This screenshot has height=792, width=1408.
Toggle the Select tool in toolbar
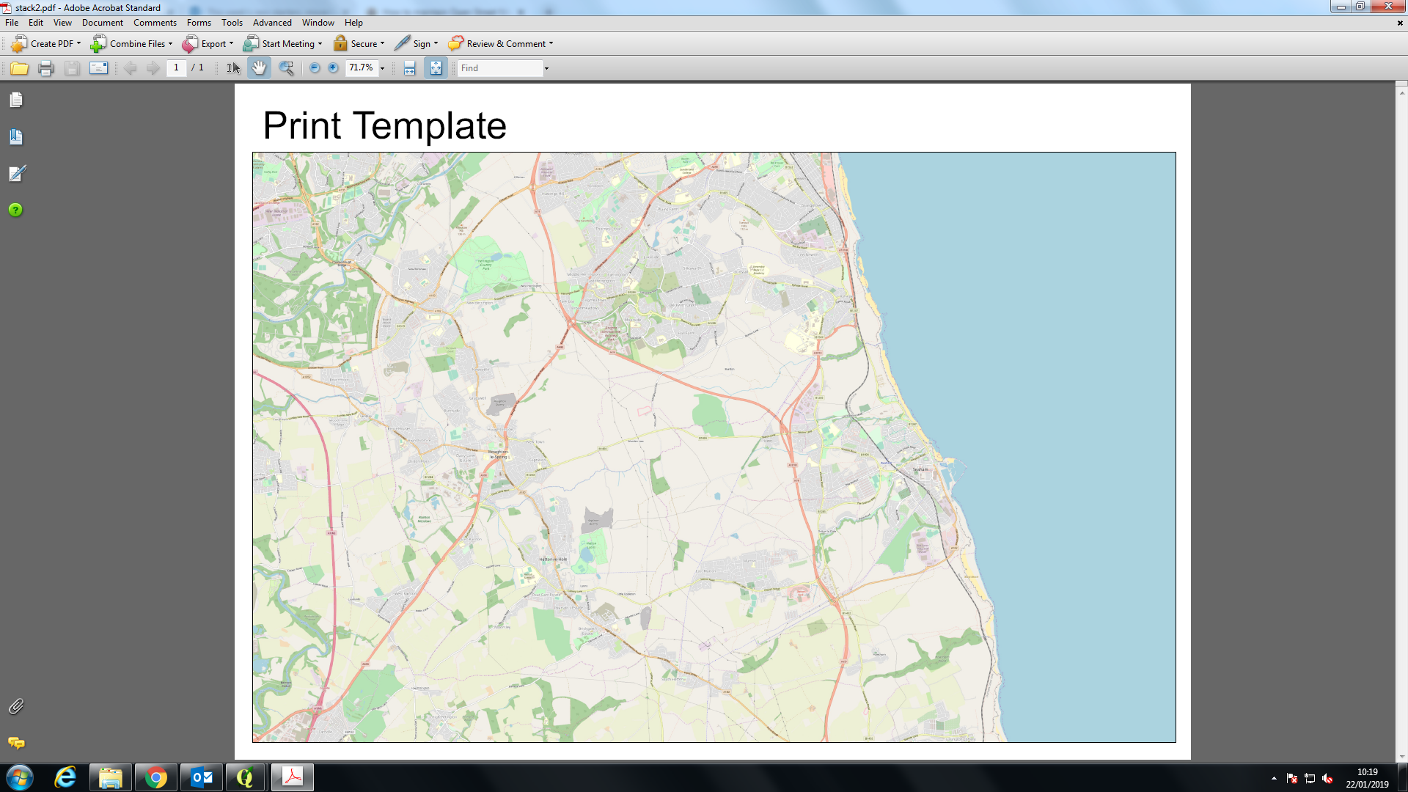[x=232, y=67]
